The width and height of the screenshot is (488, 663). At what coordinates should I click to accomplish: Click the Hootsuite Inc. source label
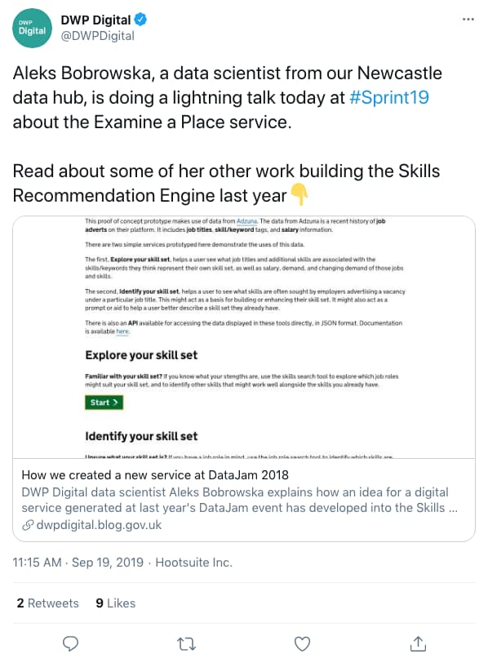tap(194, 563)
